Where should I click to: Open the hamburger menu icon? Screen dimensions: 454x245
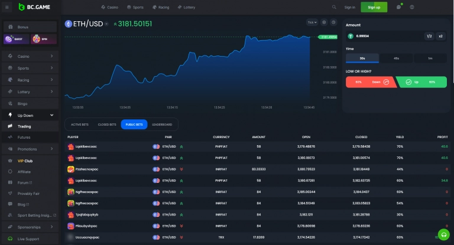(x=7, y=7)
